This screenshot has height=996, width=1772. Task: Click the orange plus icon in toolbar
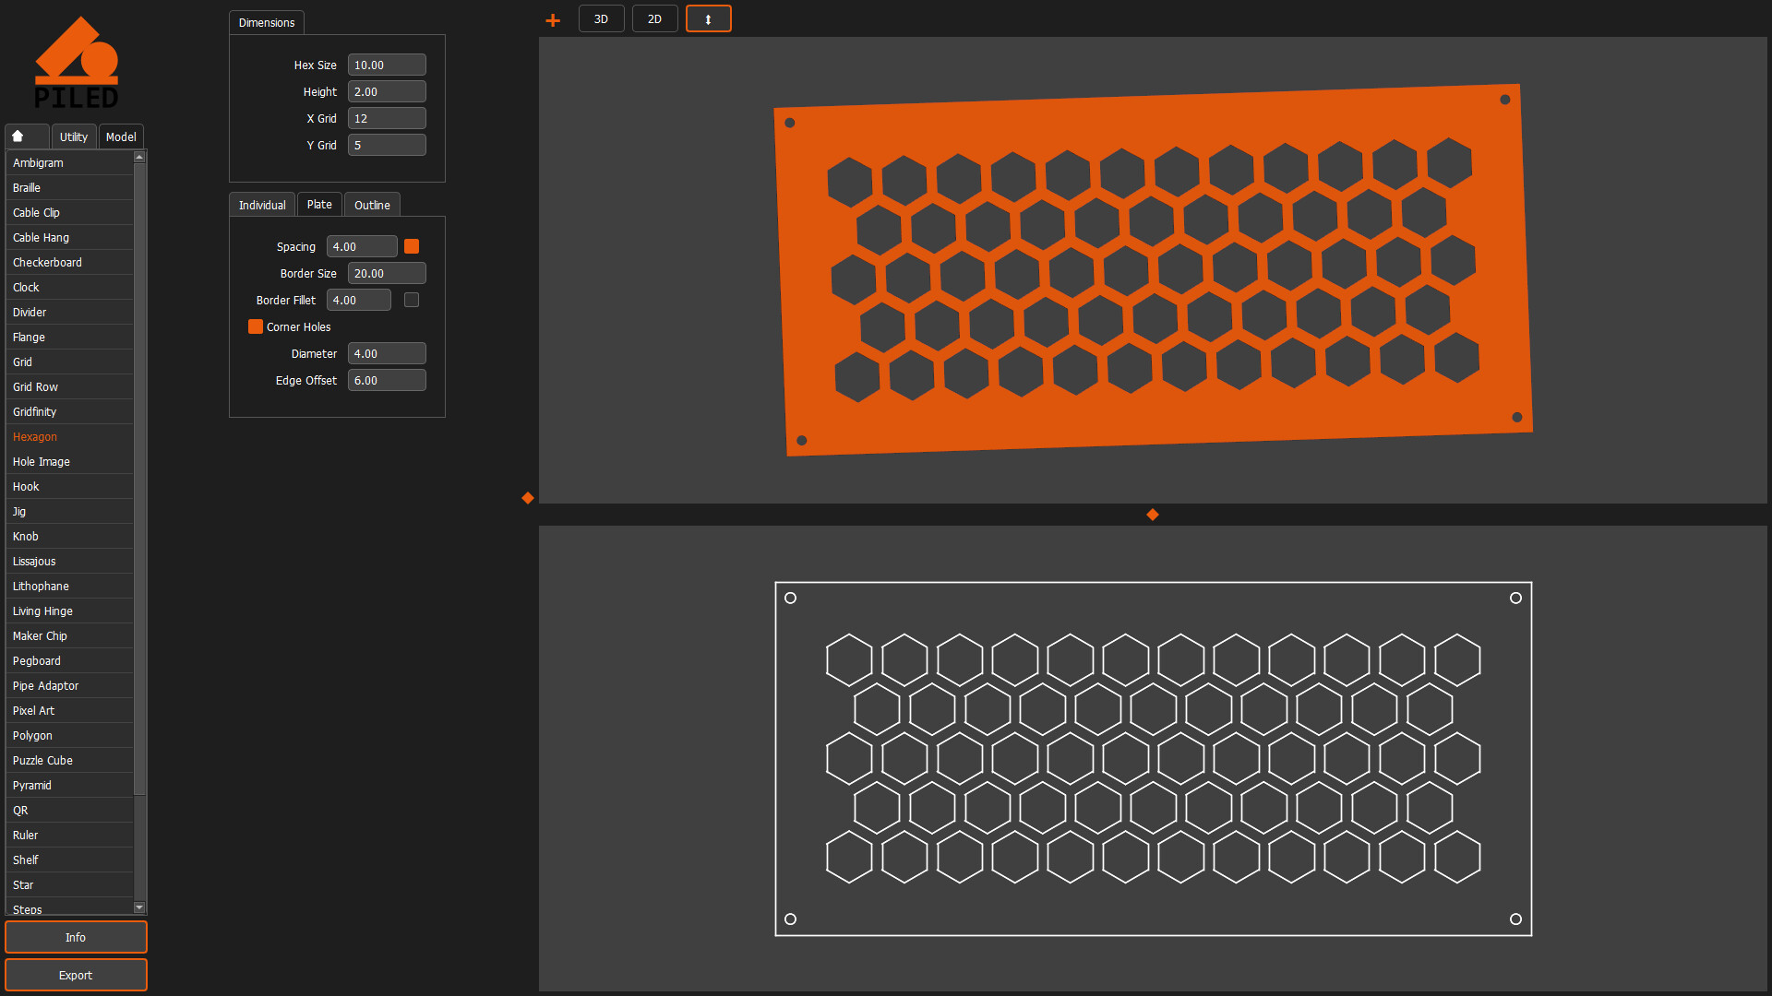[552, 18]
